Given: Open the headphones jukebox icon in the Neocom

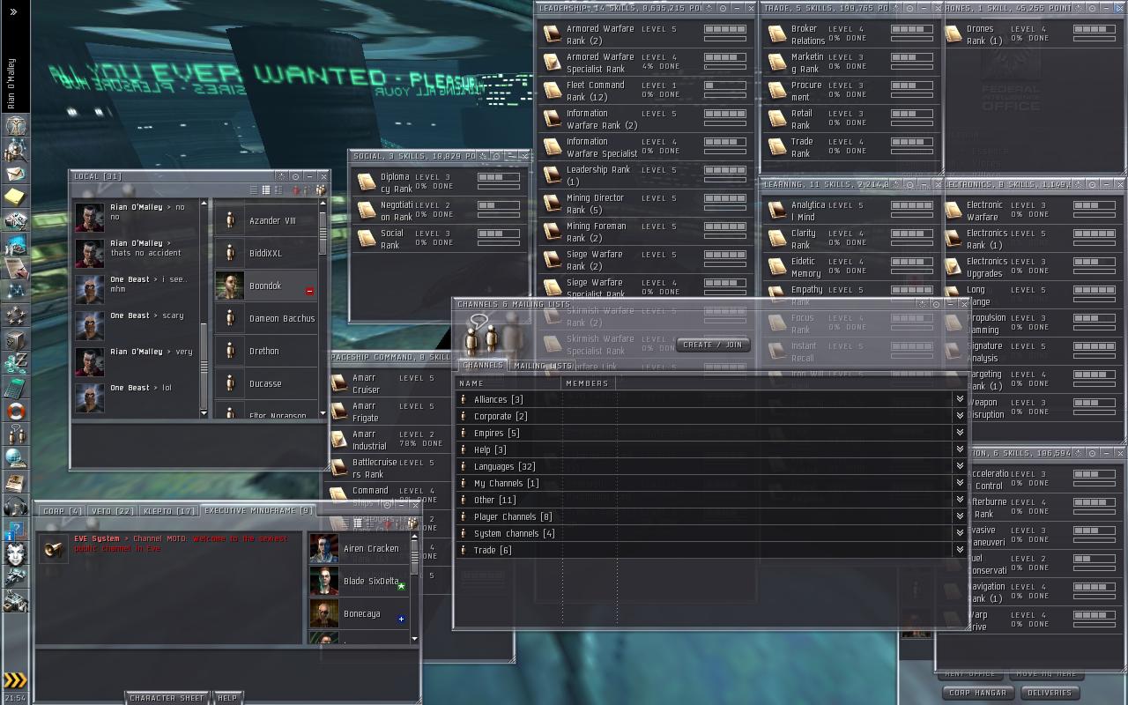Looking at the screenshot, I should (x=15, y=506).
